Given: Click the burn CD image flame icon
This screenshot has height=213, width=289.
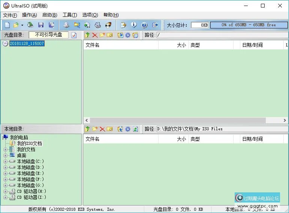Looking at the screenshot, I should (108, 25).
